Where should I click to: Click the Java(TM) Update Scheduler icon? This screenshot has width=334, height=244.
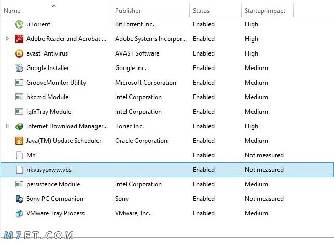tap(19, 141)
